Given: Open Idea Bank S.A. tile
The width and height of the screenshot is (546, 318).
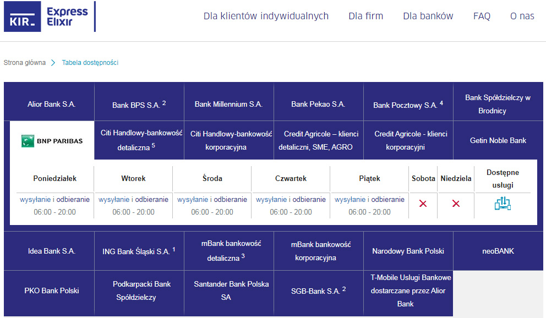Looking at the screenshot, I should pyautogui.click(x=49, y=251).
